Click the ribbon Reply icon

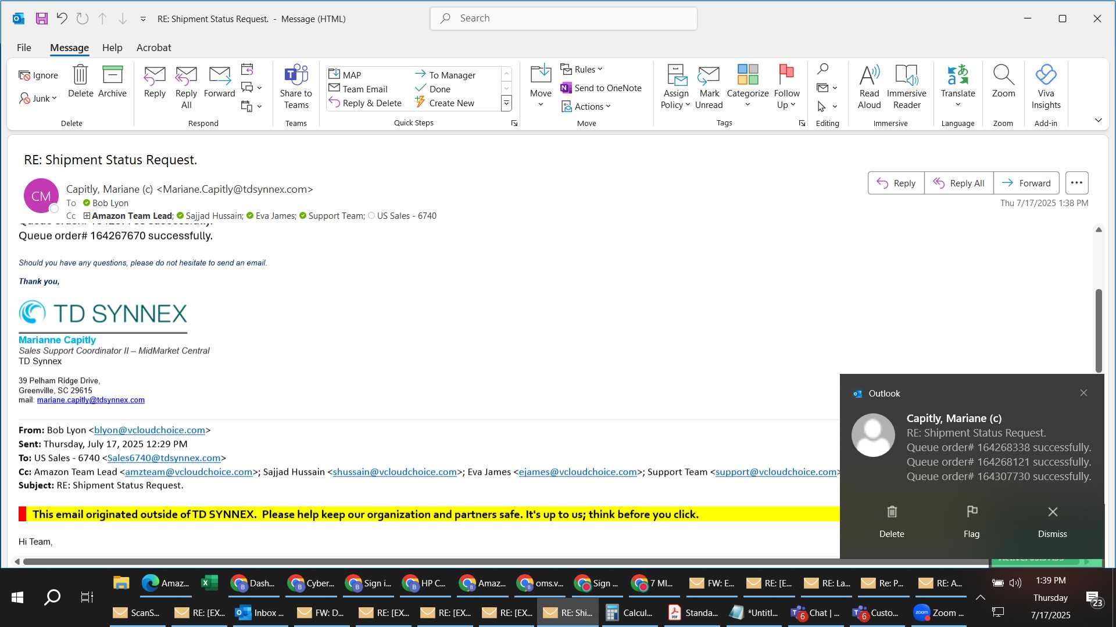pyautogui.click(x=155, y=82)
